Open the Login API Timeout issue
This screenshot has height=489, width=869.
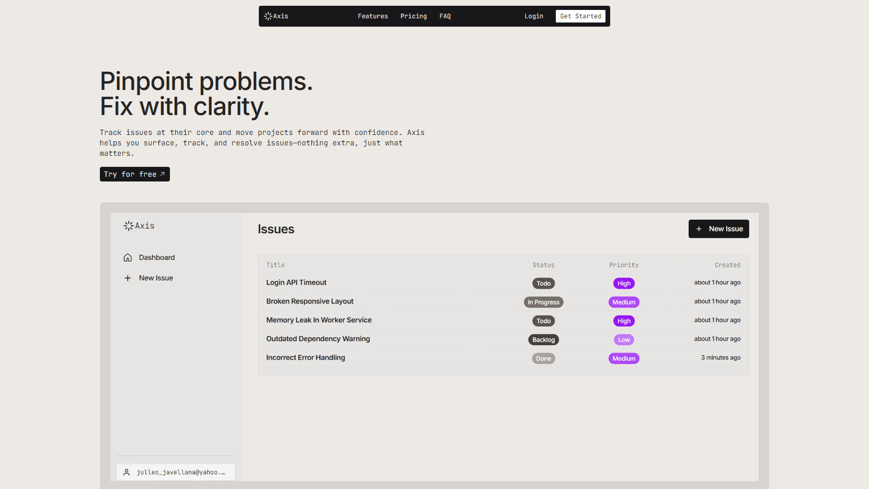click(296, 282)
